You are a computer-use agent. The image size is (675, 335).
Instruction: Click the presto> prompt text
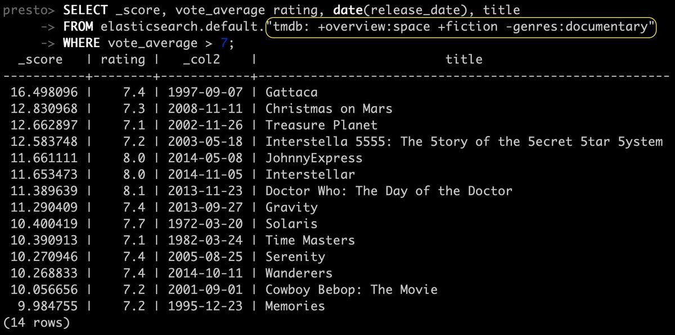[x=29, y=10]
